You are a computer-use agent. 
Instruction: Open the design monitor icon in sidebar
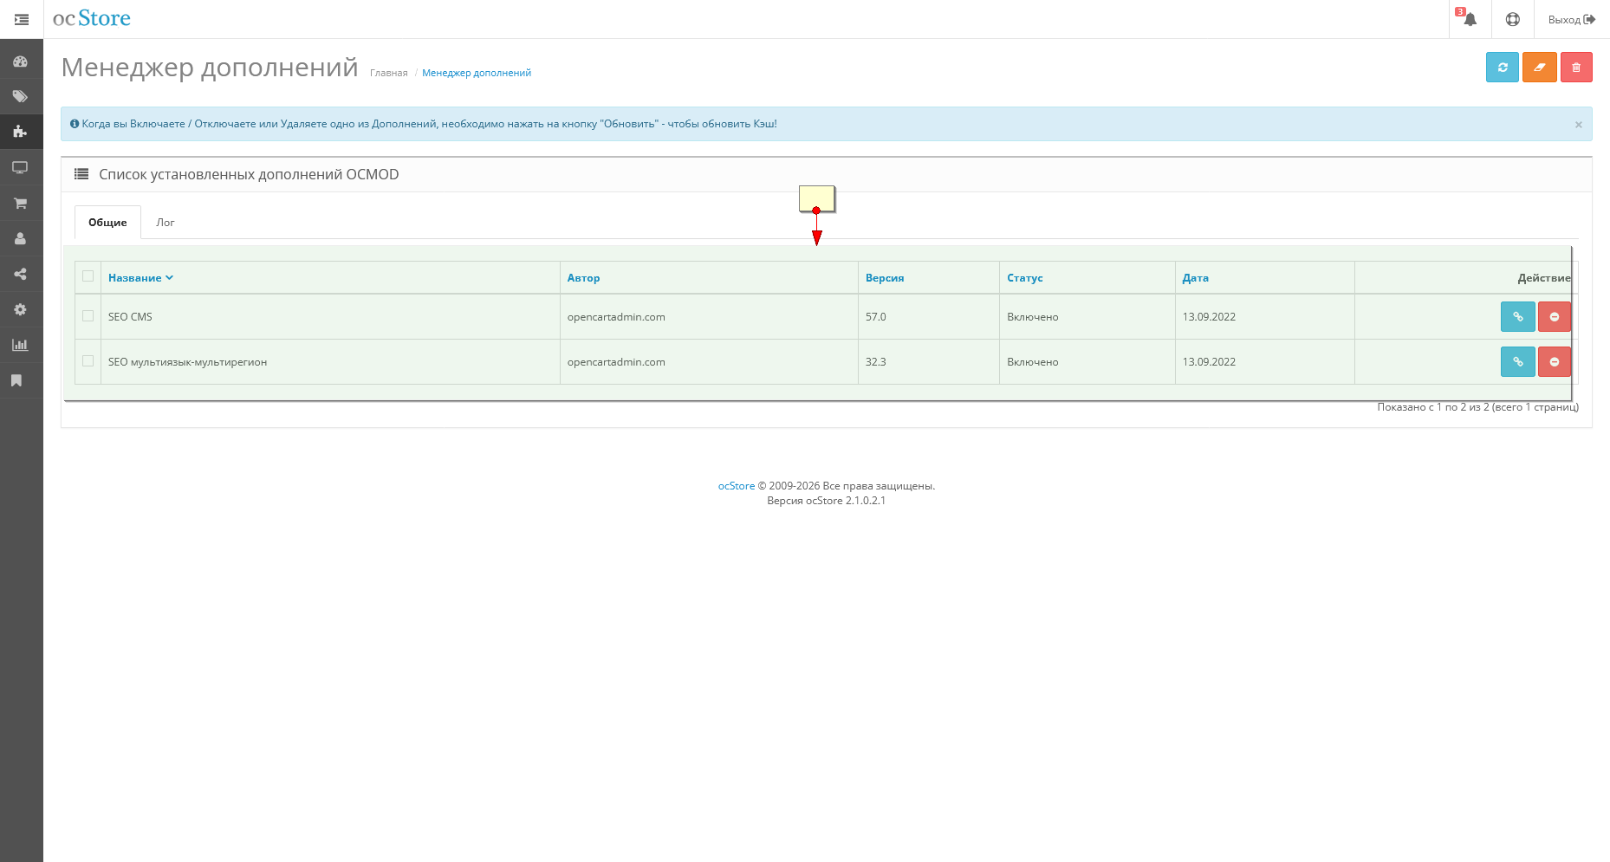pos(21,167)
